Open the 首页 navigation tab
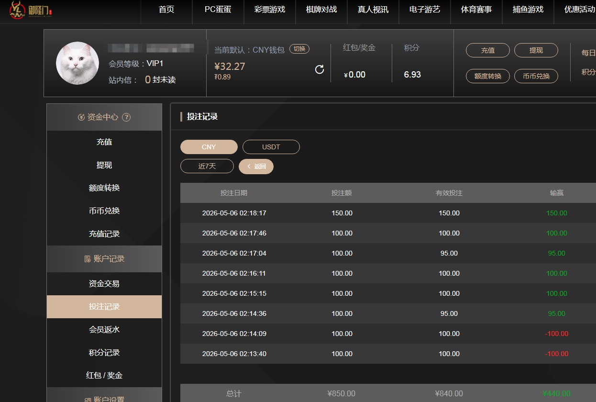 pos(166,10)
